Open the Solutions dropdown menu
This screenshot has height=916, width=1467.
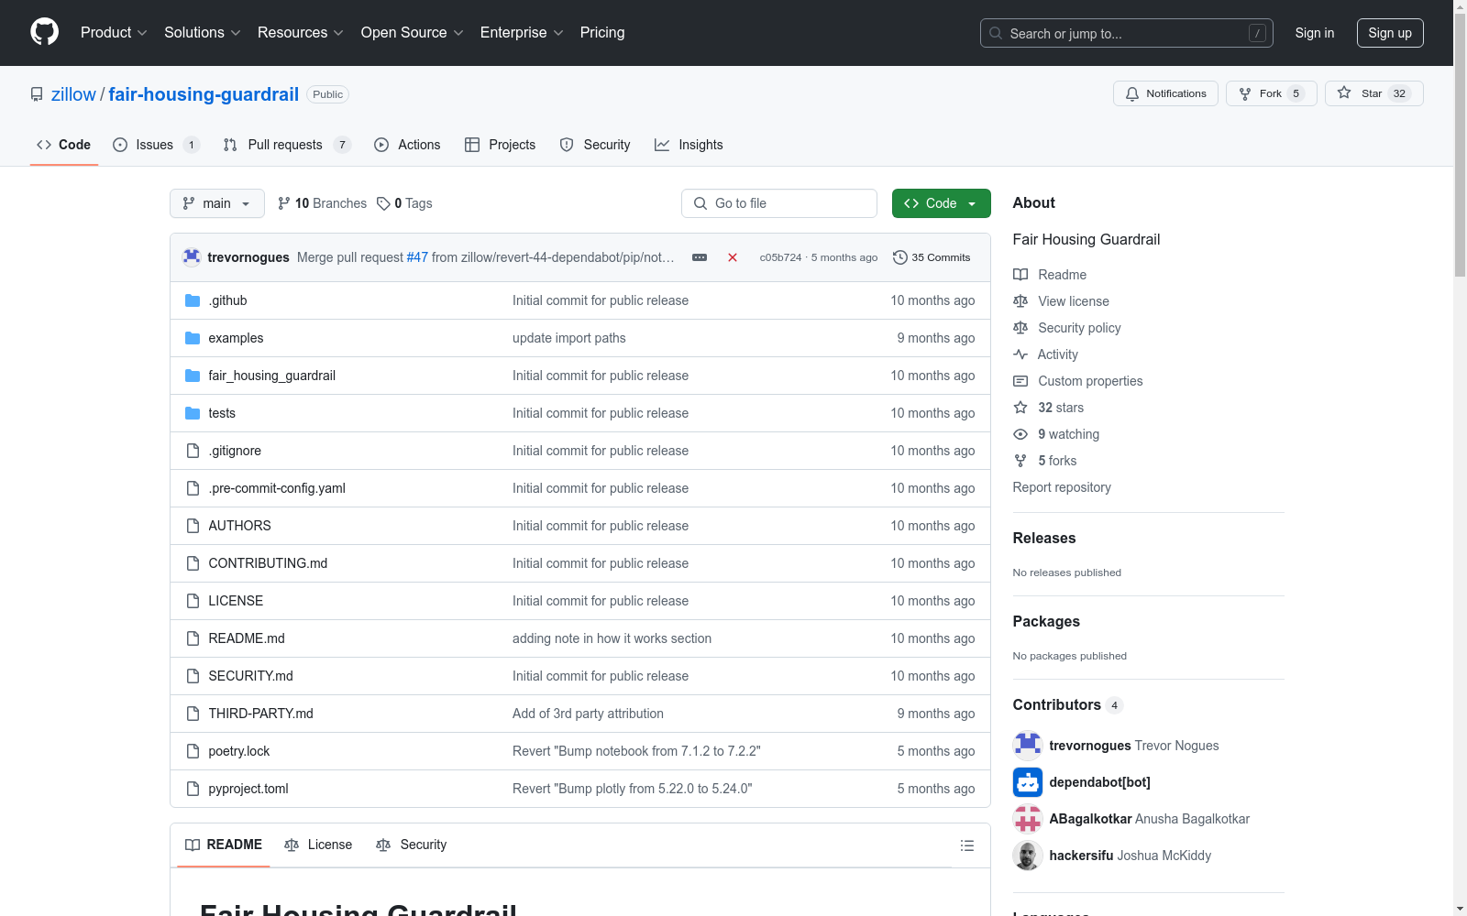pos(203,33)
